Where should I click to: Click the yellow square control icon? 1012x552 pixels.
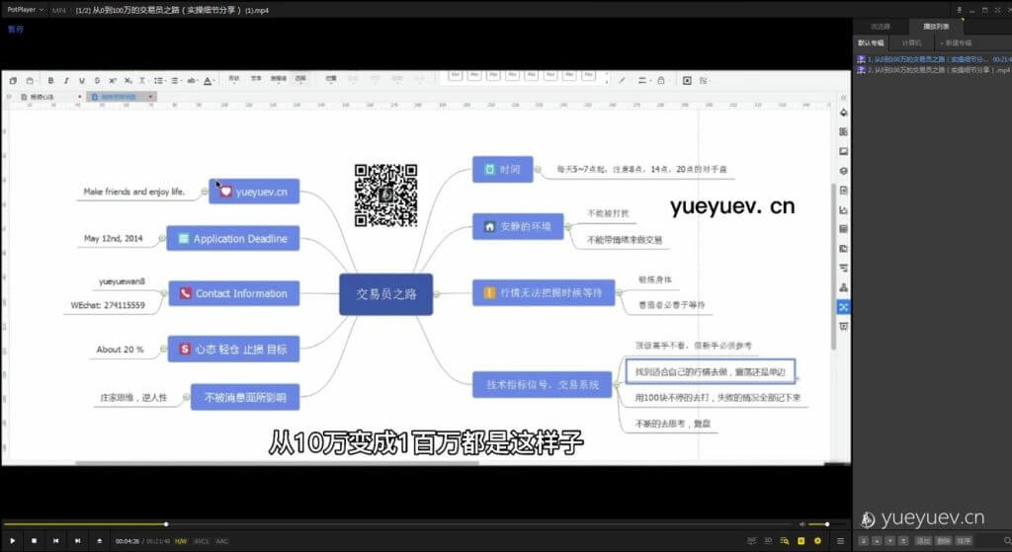801,541
